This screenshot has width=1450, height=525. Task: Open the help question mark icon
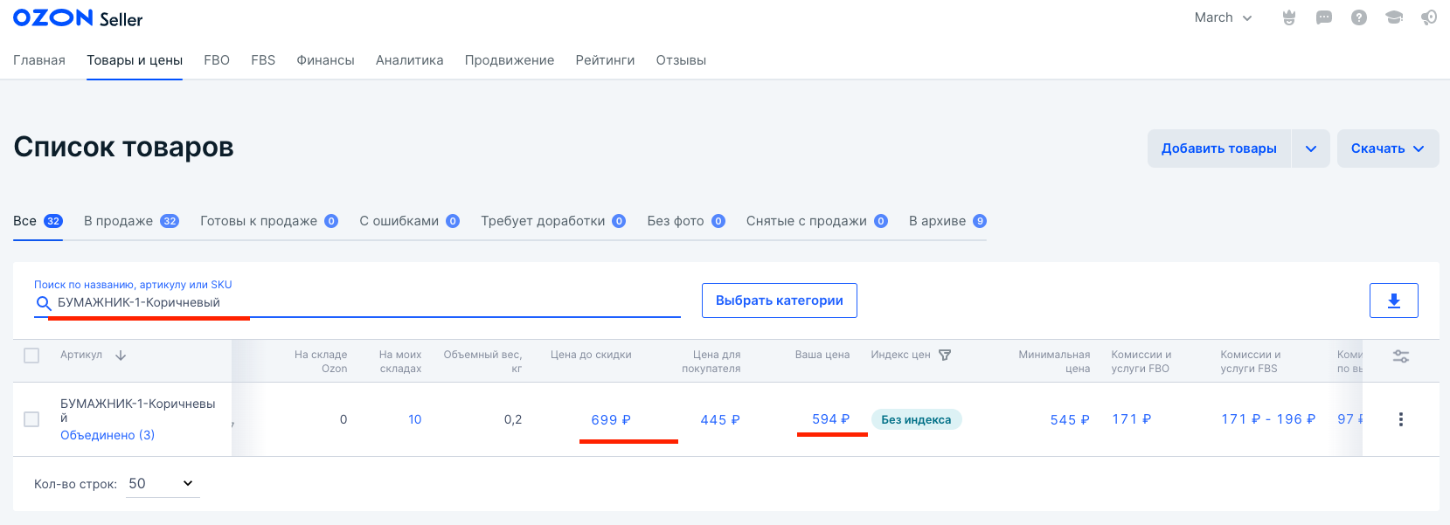[1359, 18]
